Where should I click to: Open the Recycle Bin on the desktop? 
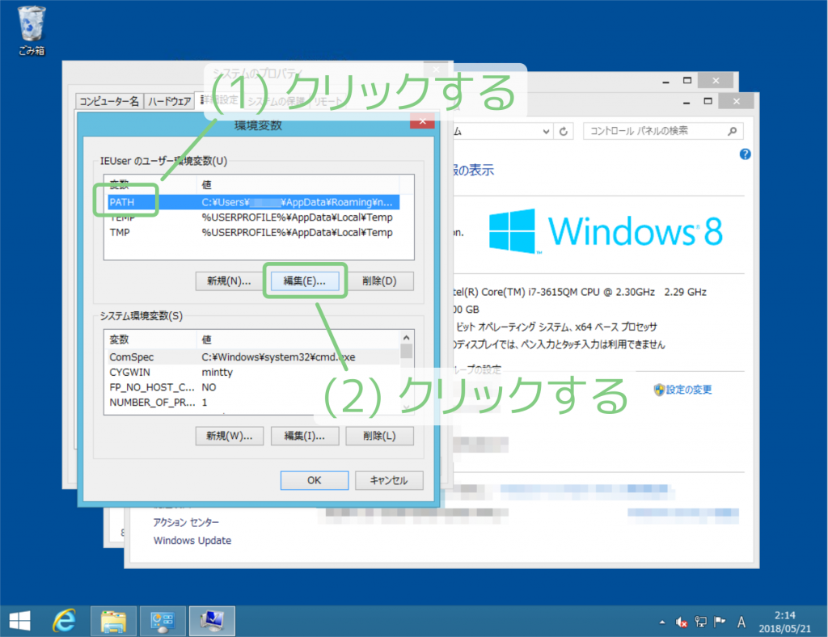coord(32,30)
